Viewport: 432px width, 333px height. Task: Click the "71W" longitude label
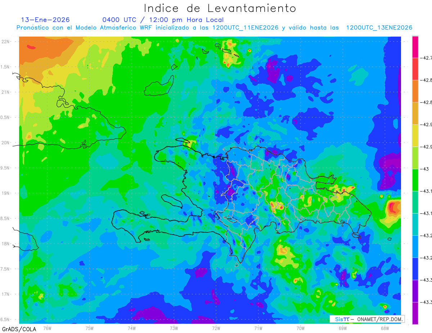(x=258, y=328)
